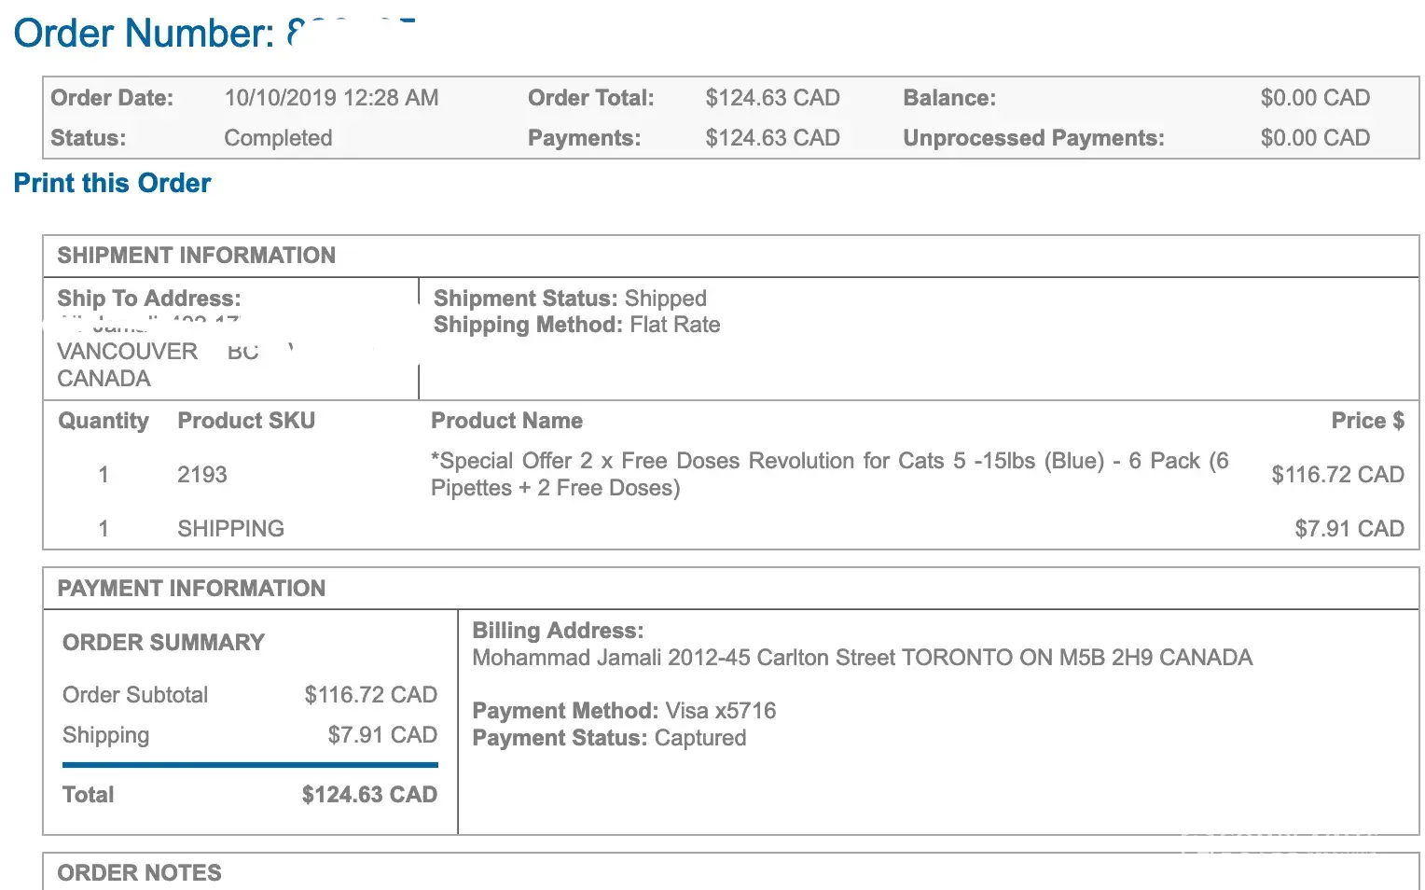This screenshot has width=1425, height=890.
Task: Click Payment Method Visa x5716 text
Action: 624,711
